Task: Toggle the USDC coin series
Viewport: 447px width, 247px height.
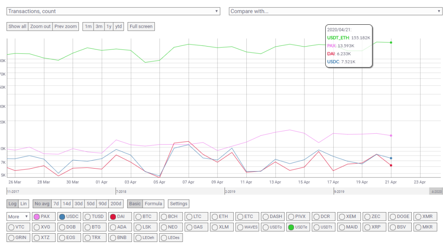Action: coord(69,216)
